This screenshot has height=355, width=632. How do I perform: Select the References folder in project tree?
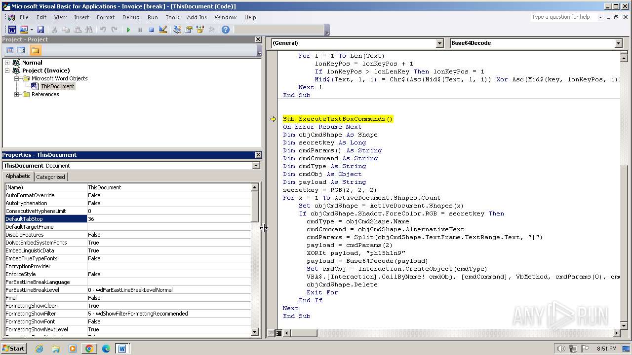(45, 94)
